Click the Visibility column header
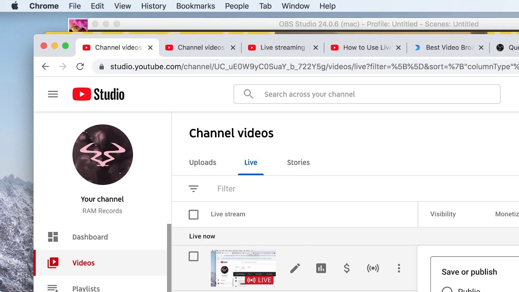Image resolution: width=519 pixels, height=292 pixels. pos(443,214)
